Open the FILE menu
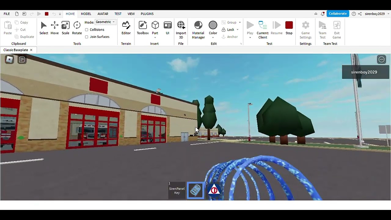Image resolution: width=391 pixels, height=220 pixels. pos(7,14)
